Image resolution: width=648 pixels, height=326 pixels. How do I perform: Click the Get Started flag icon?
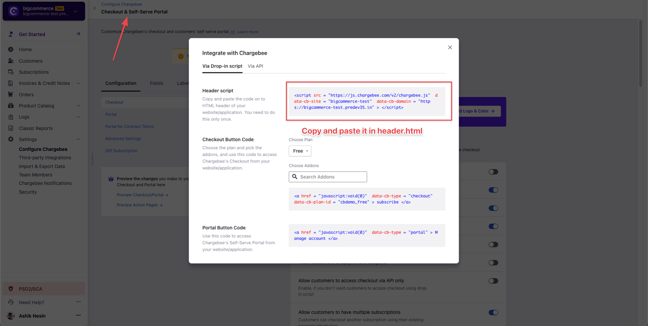11,34
